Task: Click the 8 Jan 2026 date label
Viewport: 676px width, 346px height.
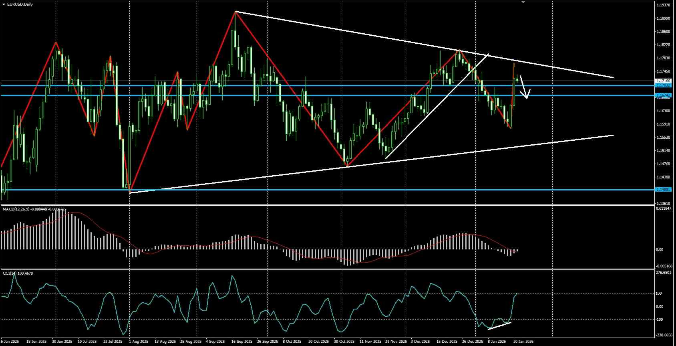Action: [497, 342]
